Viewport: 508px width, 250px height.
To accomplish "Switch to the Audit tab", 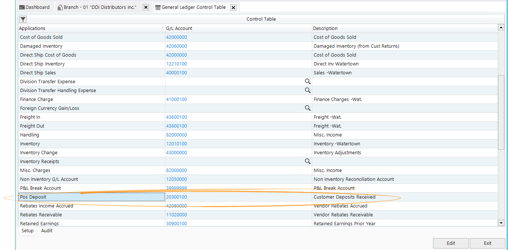I will click(x=46, y=230).
